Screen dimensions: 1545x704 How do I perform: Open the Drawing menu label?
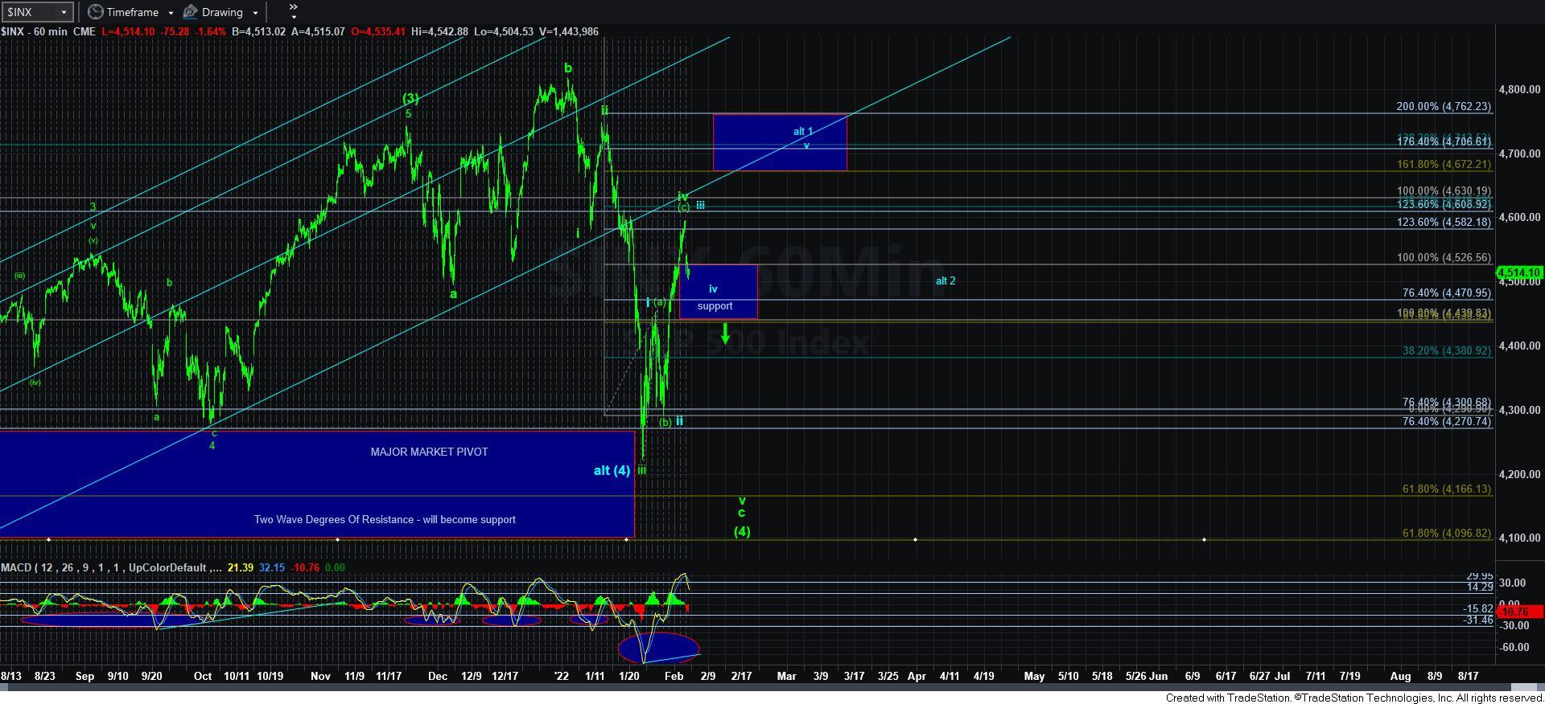tap(222, 12)
